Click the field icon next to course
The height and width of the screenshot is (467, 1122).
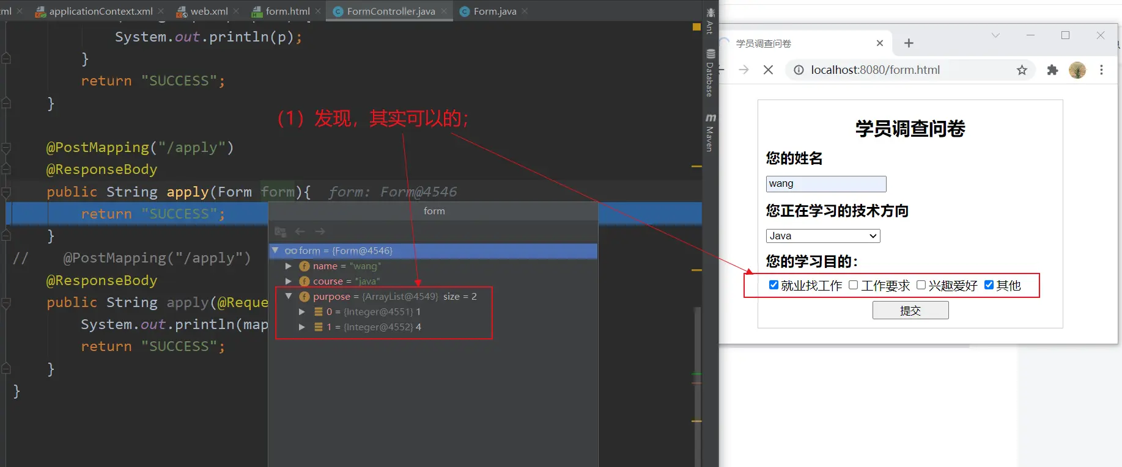pos(304,281)
